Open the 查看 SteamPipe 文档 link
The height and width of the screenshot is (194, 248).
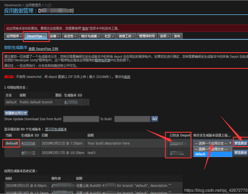pos(43,49)
